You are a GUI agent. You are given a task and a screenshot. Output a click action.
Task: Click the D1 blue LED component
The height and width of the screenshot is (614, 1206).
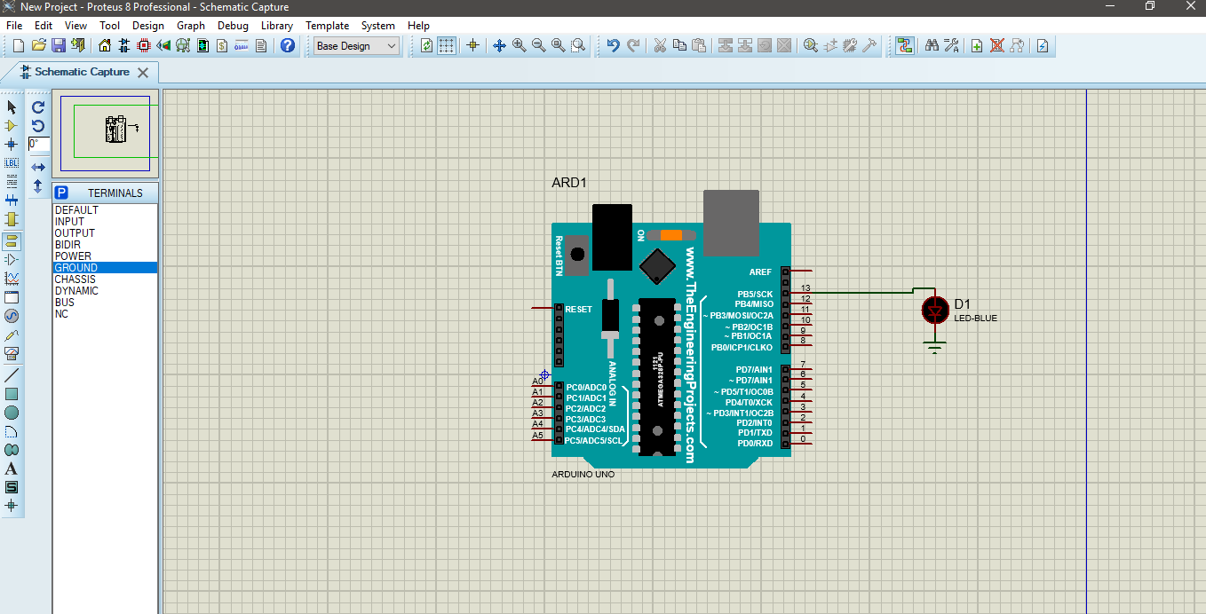tap(934, 311)
